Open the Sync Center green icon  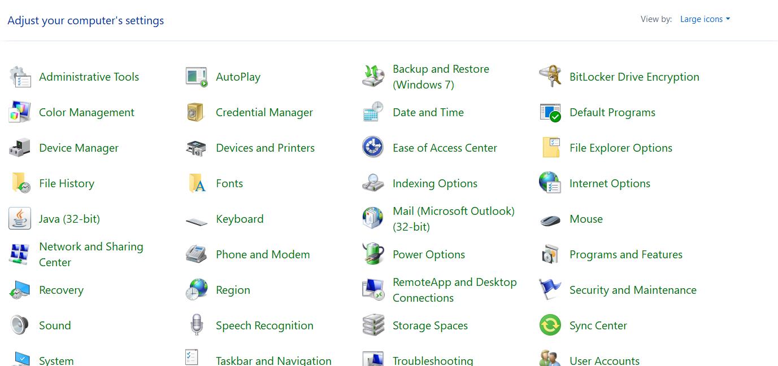click(x=550, y=325)
